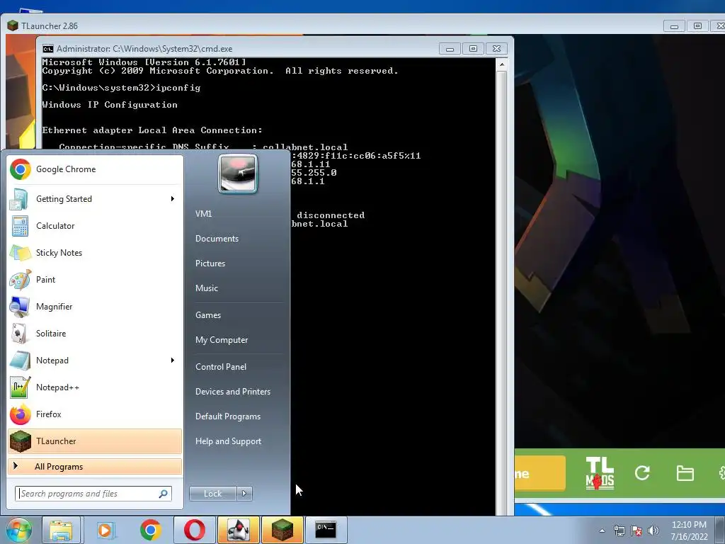Start Solitaire from the Start menu
725x544 pixels.
pos(95,334)
